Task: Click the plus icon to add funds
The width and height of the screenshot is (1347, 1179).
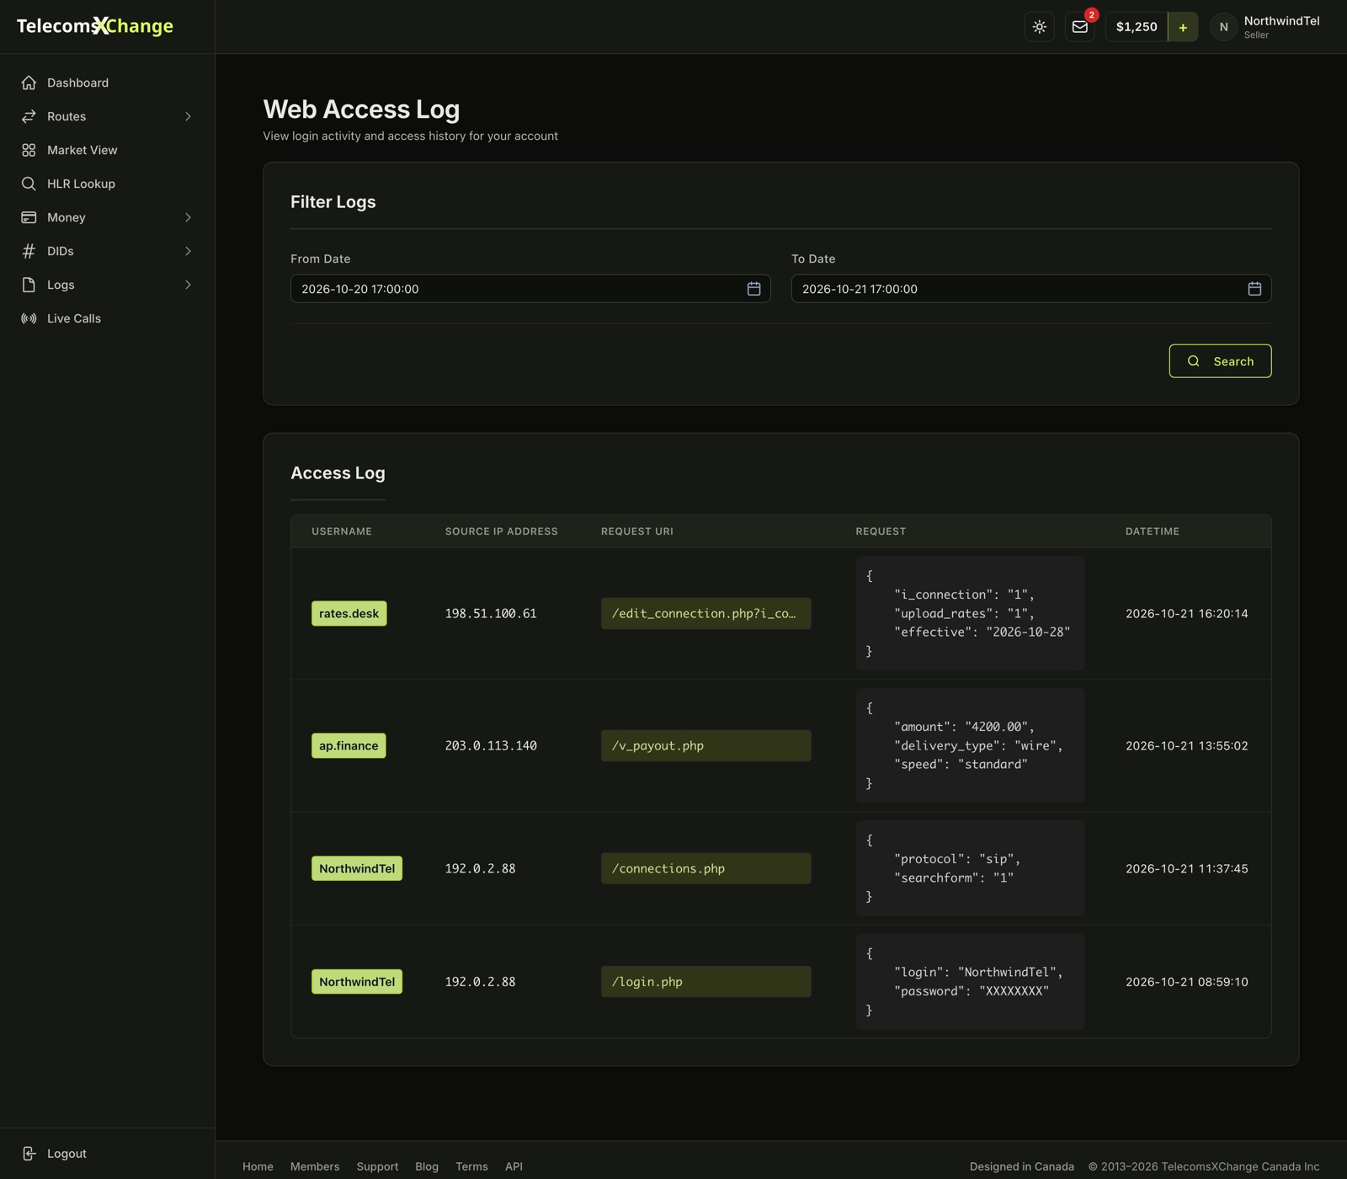Action: point(1183,27)
